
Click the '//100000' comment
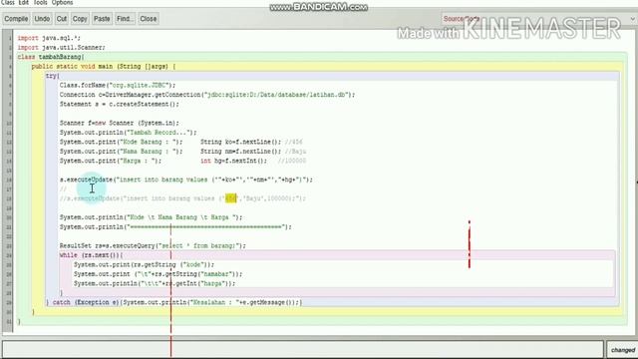click(x=292, y=161)
